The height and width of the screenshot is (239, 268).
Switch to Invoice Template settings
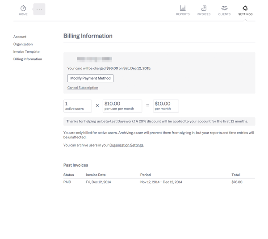click(26, 52)
